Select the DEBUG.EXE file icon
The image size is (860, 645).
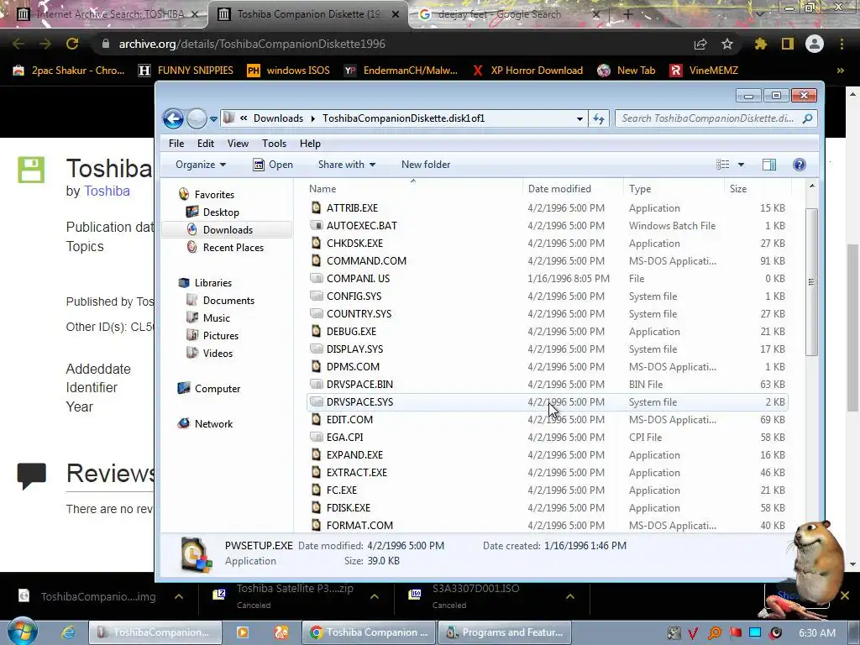[316, 331]
